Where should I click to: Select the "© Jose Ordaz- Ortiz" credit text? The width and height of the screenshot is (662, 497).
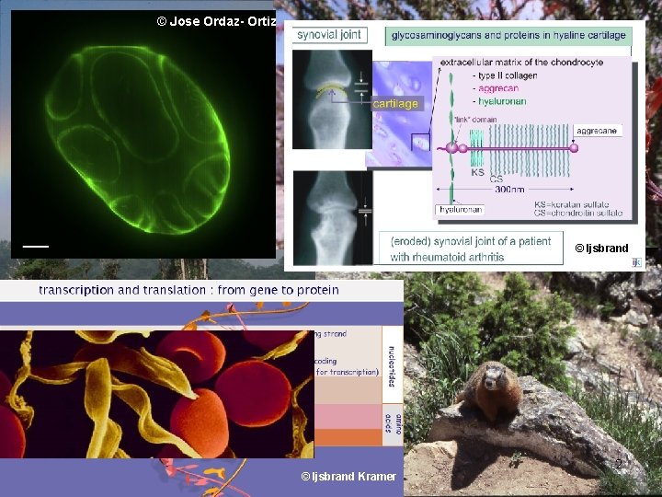(x=216, y=21)
